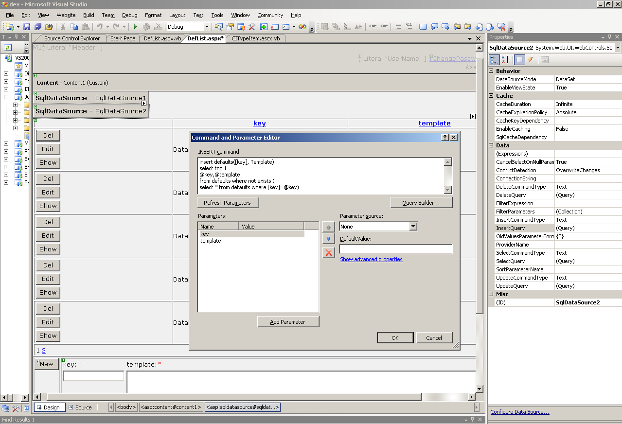Click the Configure Data Source link
This screenshot has width=622, height=424.
pos(519,412)
